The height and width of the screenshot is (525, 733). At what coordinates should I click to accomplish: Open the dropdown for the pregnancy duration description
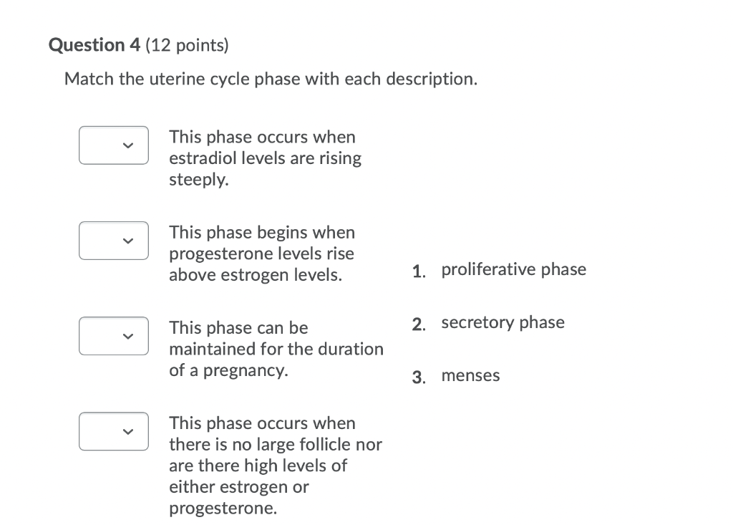pos(113,335)
